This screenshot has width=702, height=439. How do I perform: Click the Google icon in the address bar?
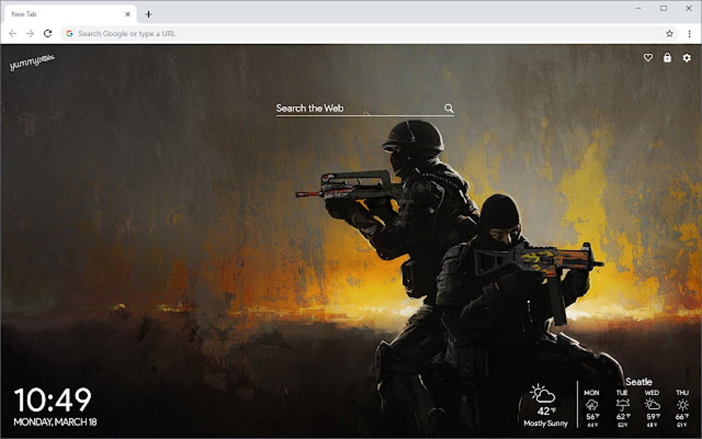(70, 32)
